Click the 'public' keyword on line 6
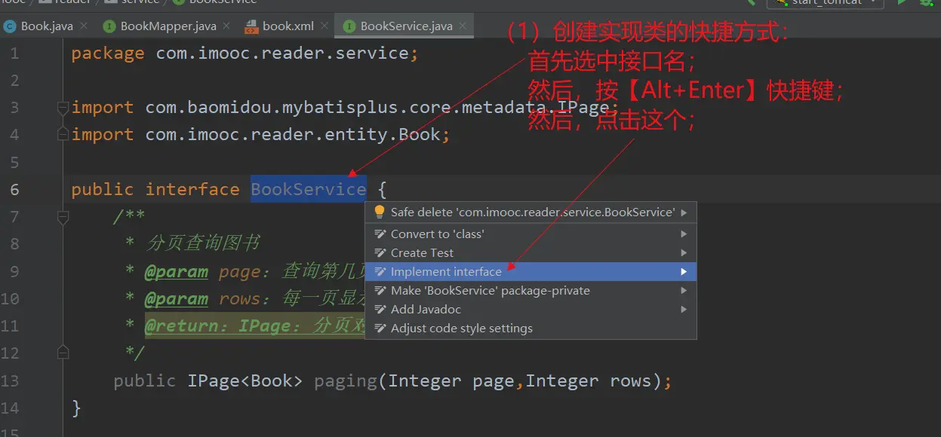941x437 pixels. tap(103, 189)
